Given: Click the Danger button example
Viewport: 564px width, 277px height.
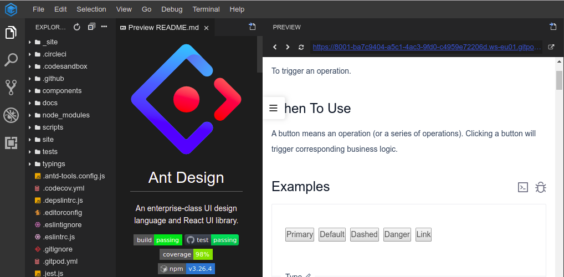Looking at the screenshot, I should [x=397, y=234].
